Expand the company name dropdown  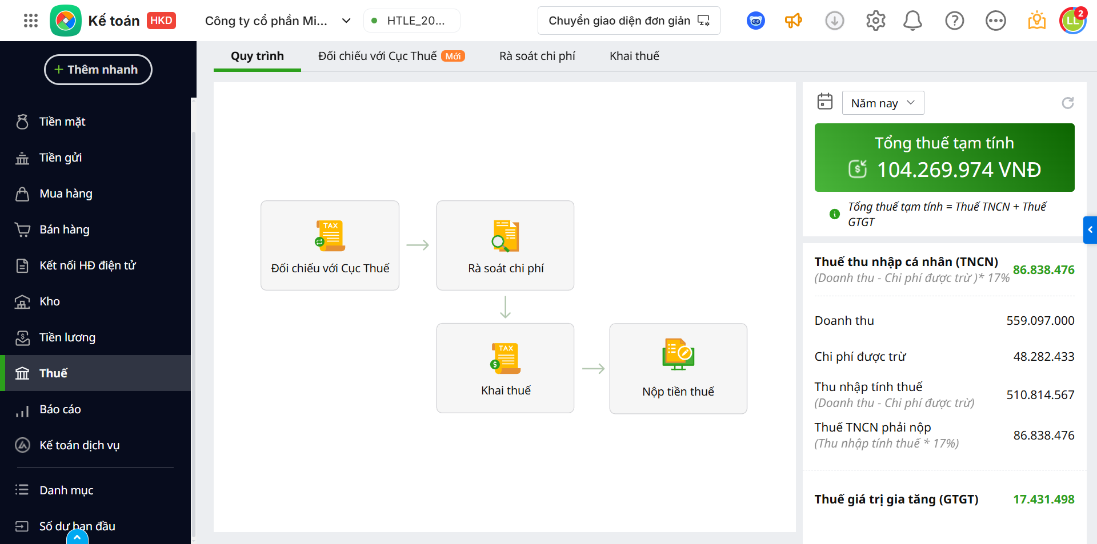[x=346, y=21]
